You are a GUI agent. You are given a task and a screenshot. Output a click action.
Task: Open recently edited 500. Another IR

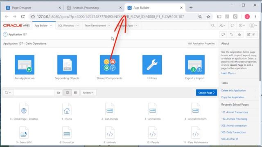(230, 139)
